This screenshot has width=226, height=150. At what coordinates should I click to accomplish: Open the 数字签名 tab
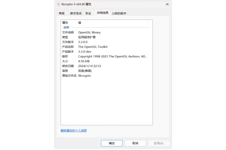(76, 13)
